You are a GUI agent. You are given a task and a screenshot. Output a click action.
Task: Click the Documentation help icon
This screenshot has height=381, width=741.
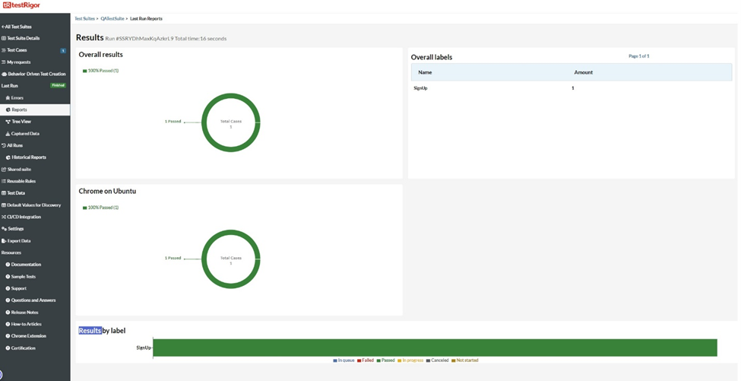coord(8,265)
